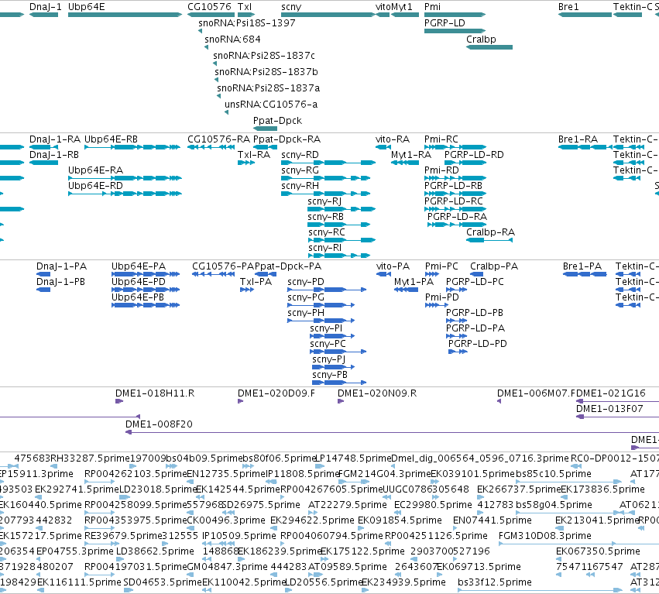The height and width of the screenshot is (594, 659).
Task: Click the CG10576-PA protein
Action: coord(213,274)
